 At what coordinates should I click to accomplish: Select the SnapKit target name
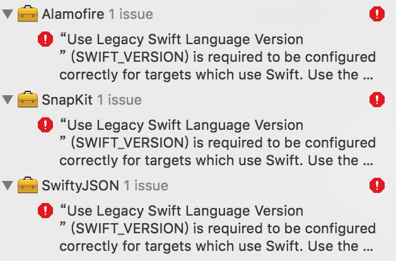click(x=67, y=100)
